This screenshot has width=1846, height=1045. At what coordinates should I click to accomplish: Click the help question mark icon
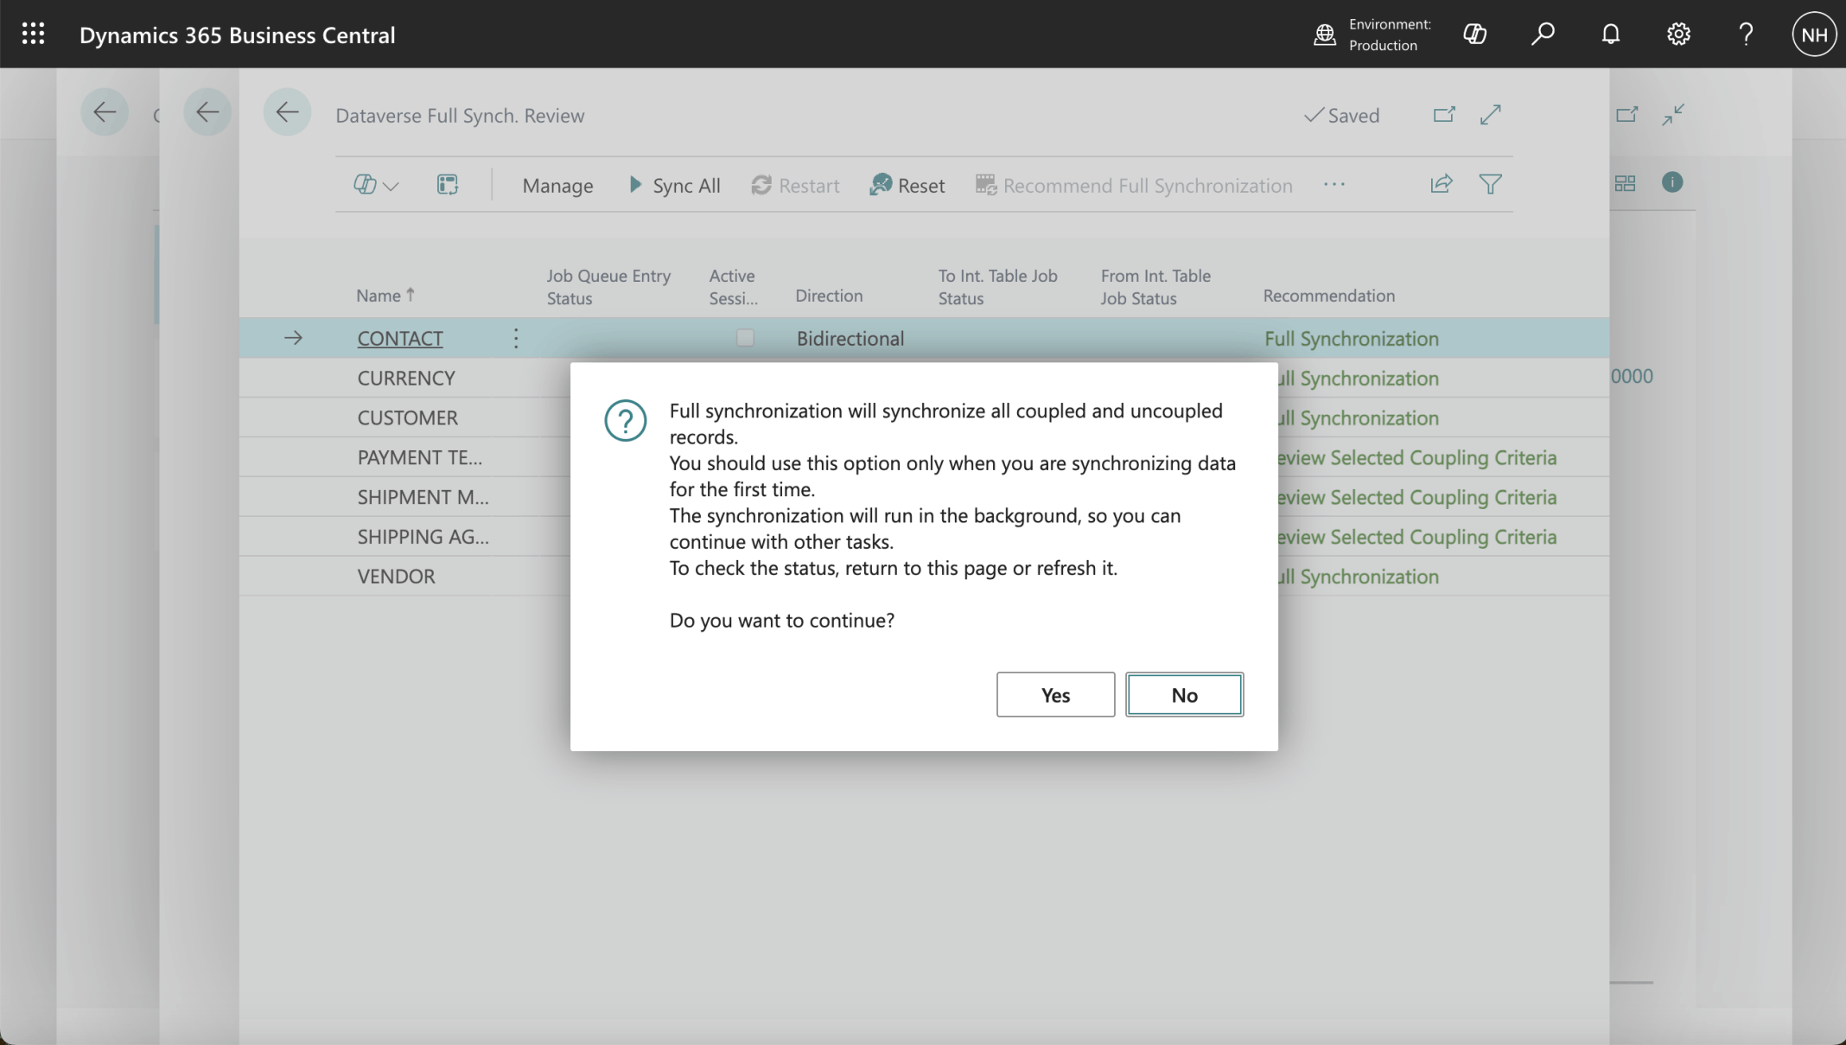[x=1746, y=35]
